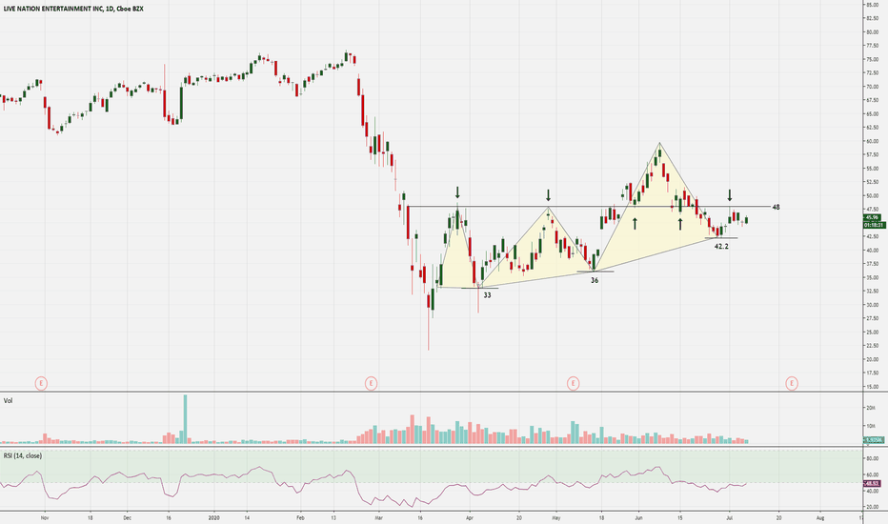Click the Aug label on the time axis
The width and height of the screenshot is (888, 524).
[820, 517]
